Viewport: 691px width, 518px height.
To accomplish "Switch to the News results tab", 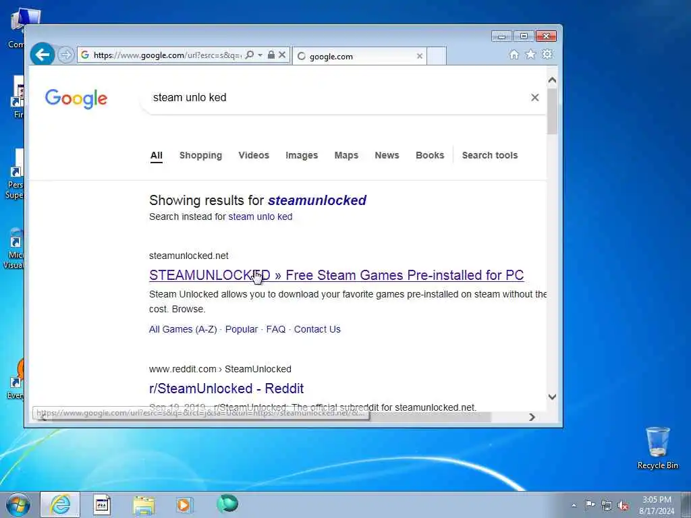I will (x=387, y=156).
